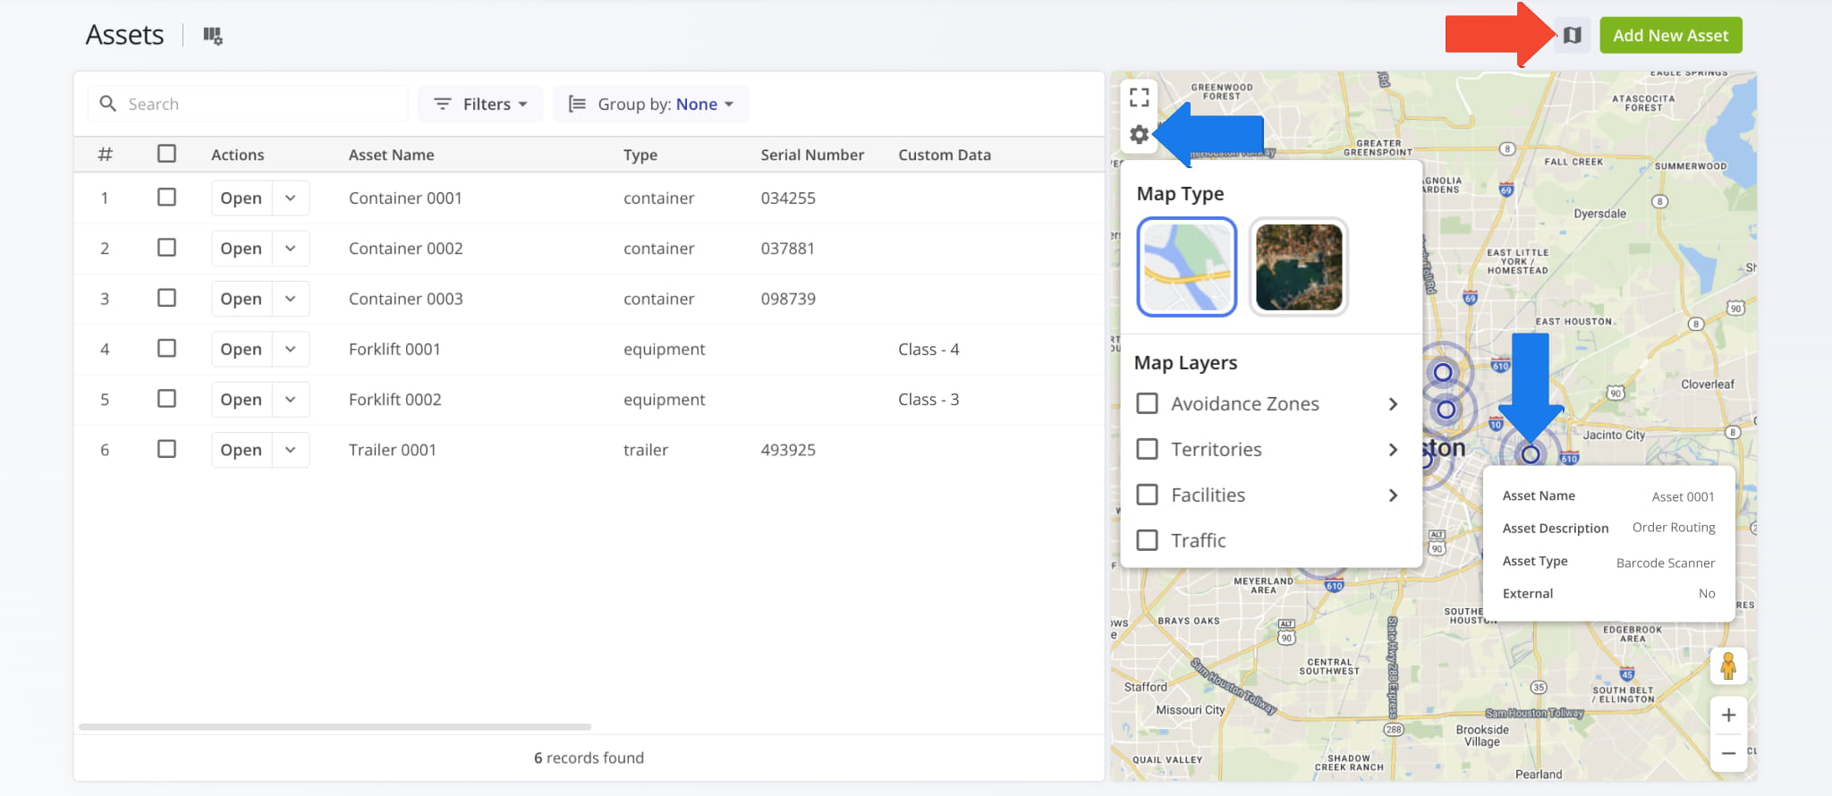Sort by the Asset Name column header
Viewport: 1832px width, 796px height.
pyautogui.click(x=391, y=155)
